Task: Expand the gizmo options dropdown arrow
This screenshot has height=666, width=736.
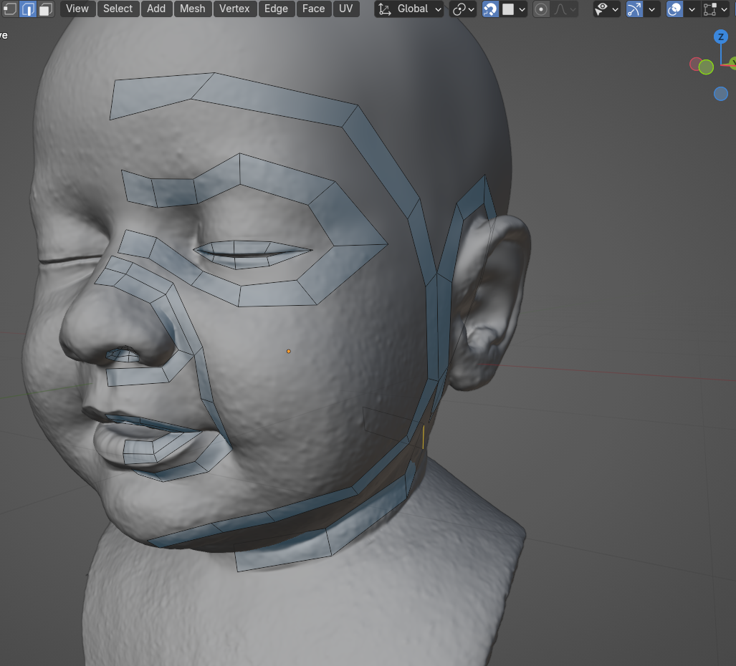Action: 651,9
